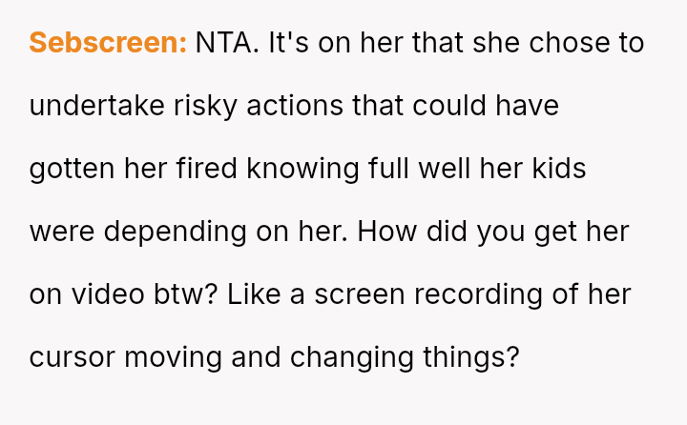
Task: Open the Sebscreen username profile link
Action: (x=108, y=43)
